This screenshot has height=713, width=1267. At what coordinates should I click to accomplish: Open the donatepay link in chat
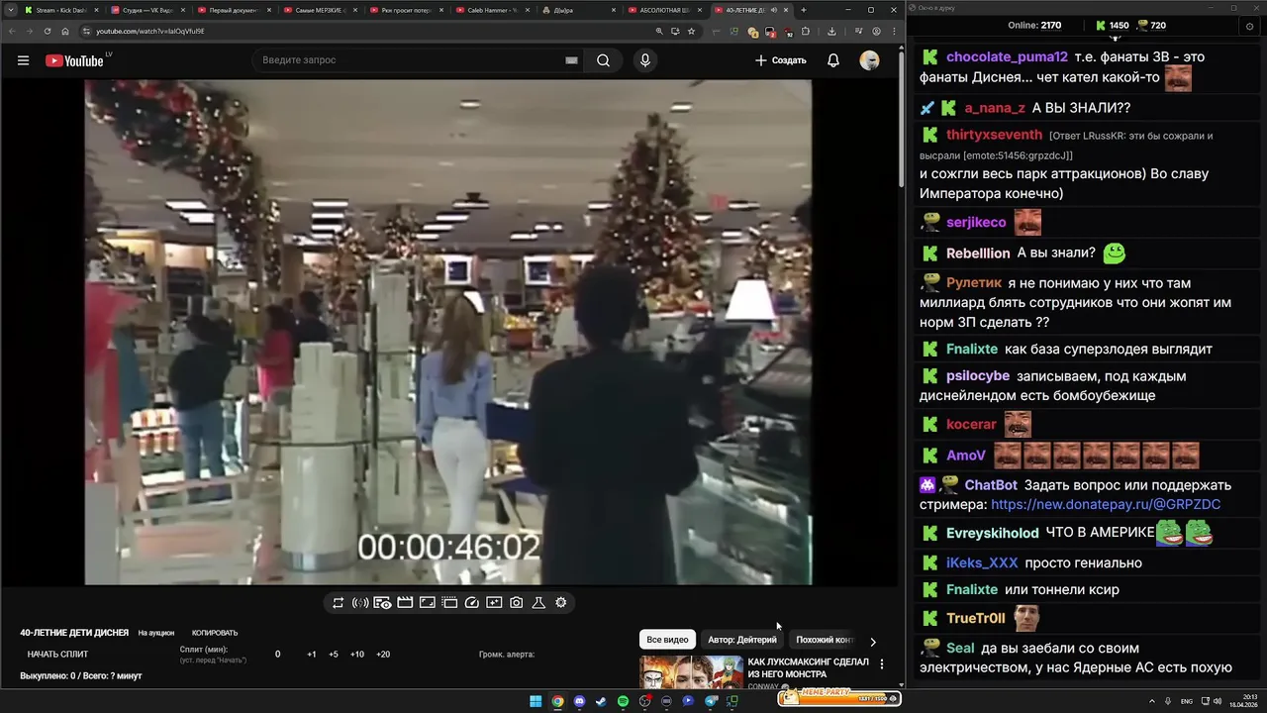coord(1106,504)
